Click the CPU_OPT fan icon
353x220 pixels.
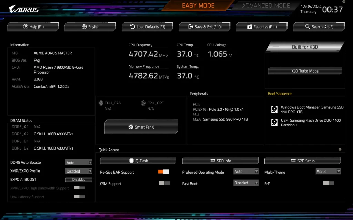pyautogui.click(x=143, y=103)
